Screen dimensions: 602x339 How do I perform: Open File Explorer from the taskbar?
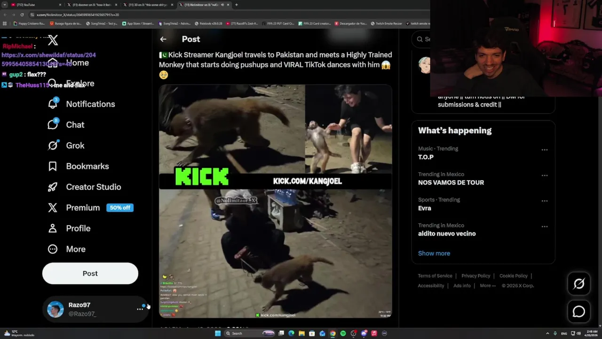[301, 333]
